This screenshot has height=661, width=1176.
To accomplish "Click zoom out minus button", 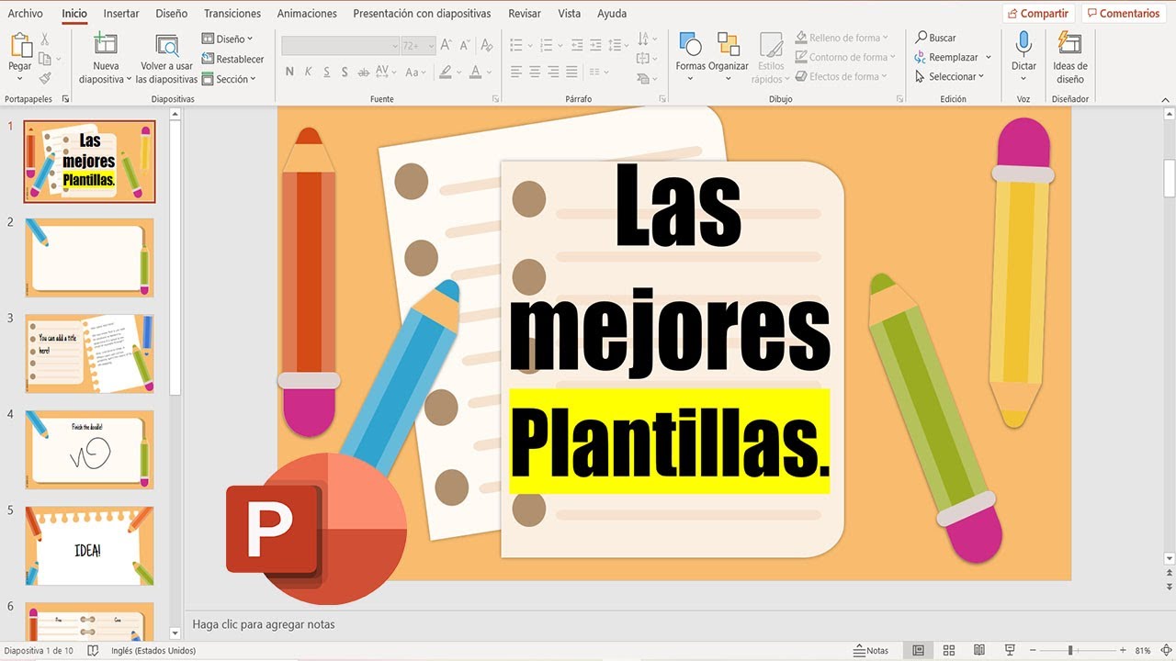I will [1034, 650].
